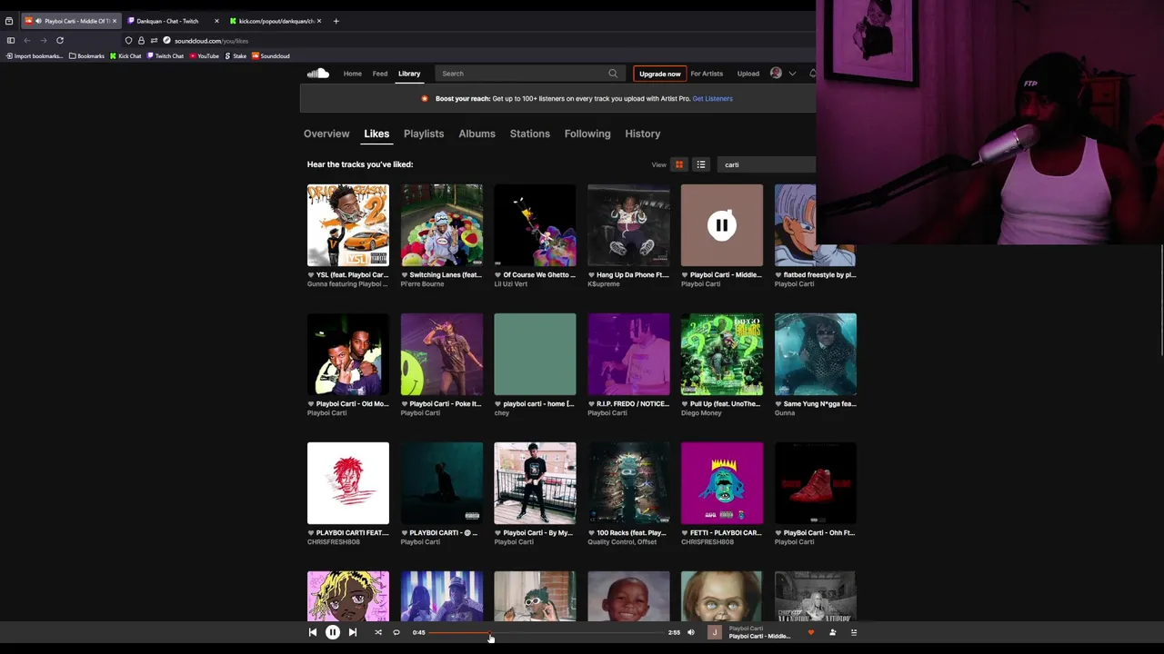Switch to the Albums tab
Viewport: 1164px width, 654px height.
477,134
